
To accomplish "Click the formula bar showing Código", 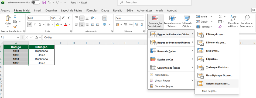I will [x=149, y=38].
